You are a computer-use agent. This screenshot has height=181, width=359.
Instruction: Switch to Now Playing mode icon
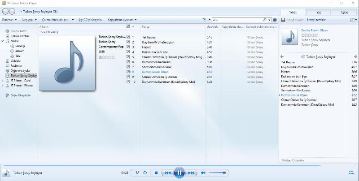click(351, 173)
